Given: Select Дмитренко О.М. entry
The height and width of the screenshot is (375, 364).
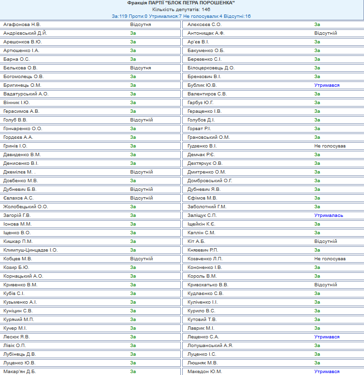Looking at the screenshot, I should click(x=207, y=172).
